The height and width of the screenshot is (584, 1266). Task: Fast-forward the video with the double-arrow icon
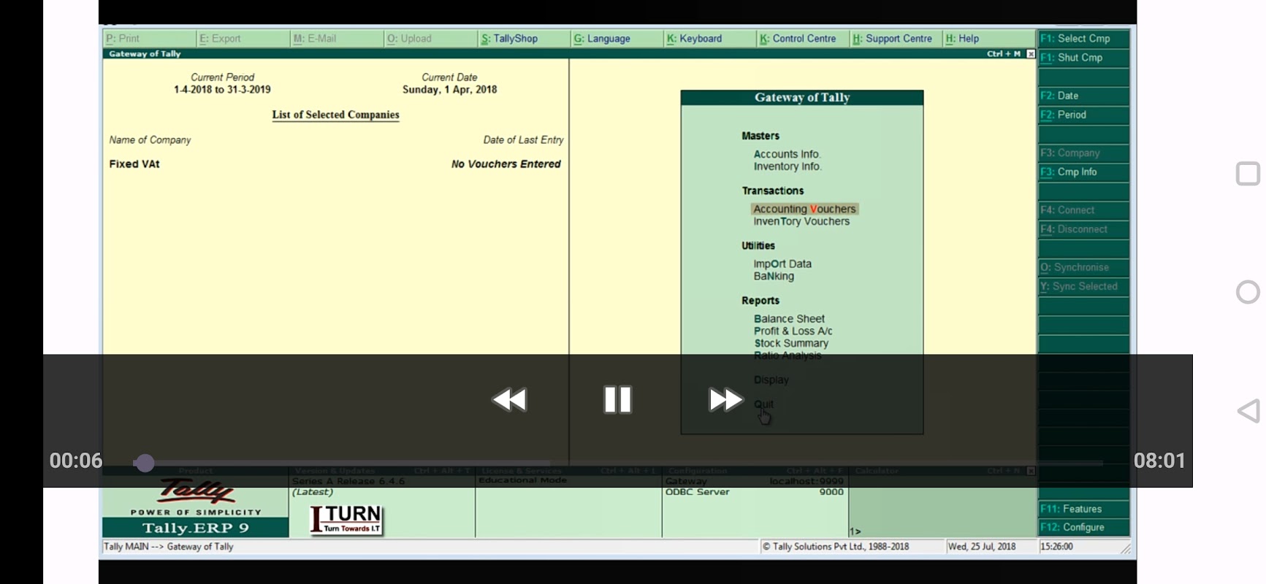click(x=725, y=400)
